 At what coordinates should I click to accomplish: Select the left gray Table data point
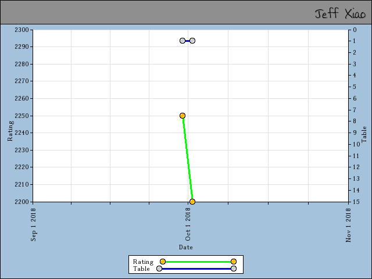[x=183, y=41]
